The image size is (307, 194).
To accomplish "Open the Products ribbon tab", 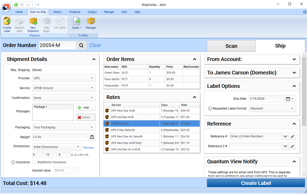I will [x=75, y=12].
